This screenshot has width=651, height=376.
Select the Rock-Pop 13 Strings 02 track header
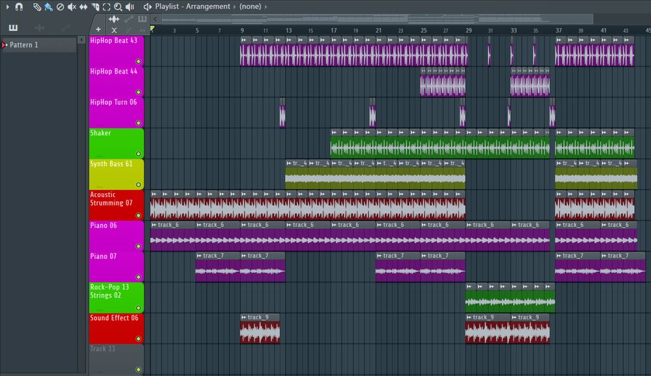[x=117, y=297]
